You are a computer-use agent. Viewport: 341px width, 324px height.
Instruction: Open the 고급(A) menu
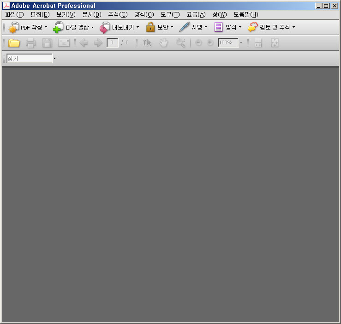pos(196,15)
